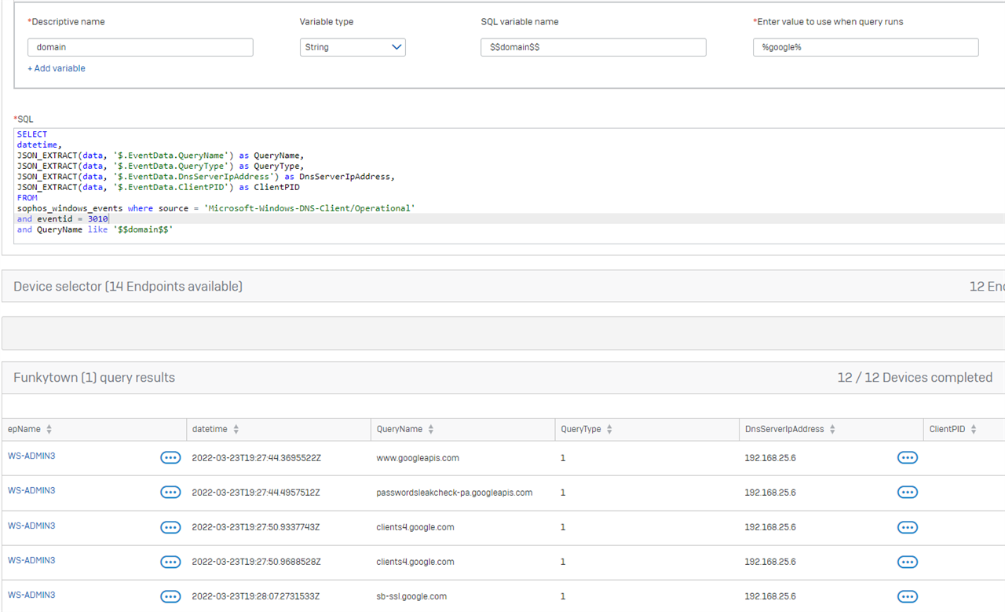Expand the Device selector panel

503,287
